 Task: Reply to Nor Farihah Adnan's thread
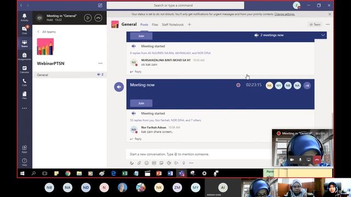click(136, 139)
